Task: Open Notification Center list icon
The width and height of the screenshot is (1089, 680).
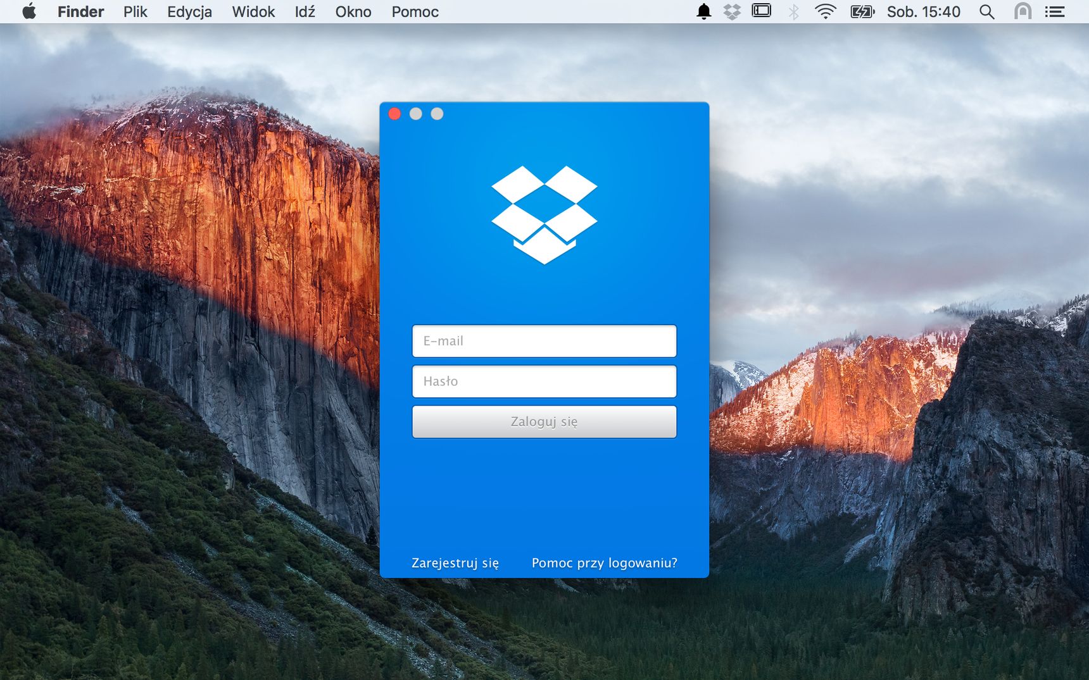Action: tap(1054, 11)
